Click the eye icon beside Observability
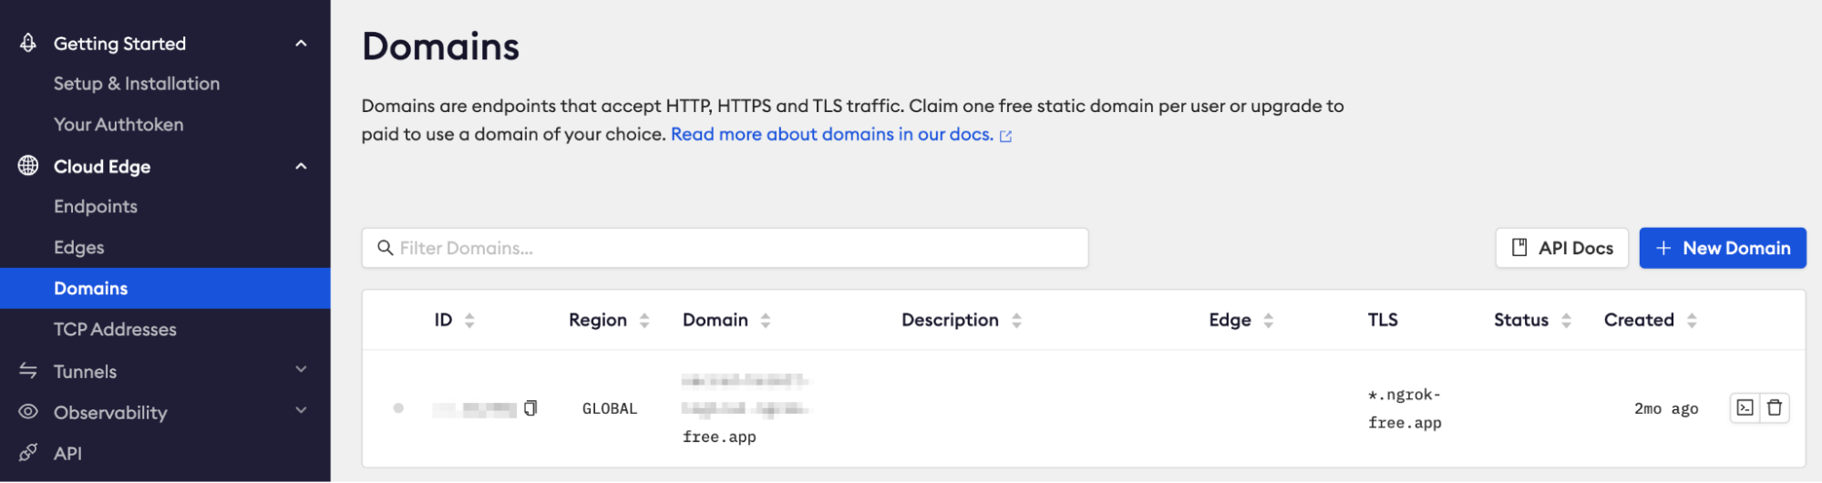This screenshot has height=483, width=1822. [x=28, y=412]
